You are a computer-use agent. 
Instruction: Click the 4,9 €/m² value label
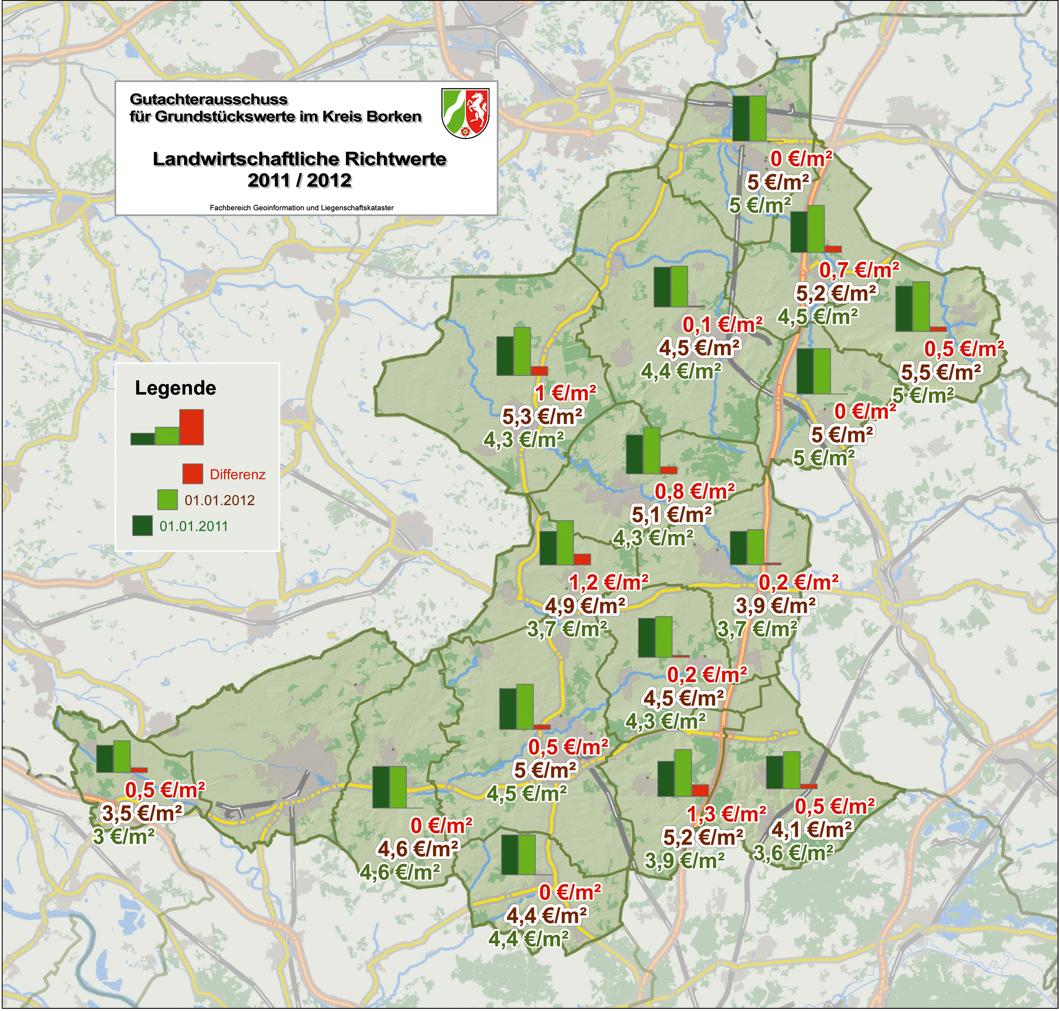click(x=586, y=607)
